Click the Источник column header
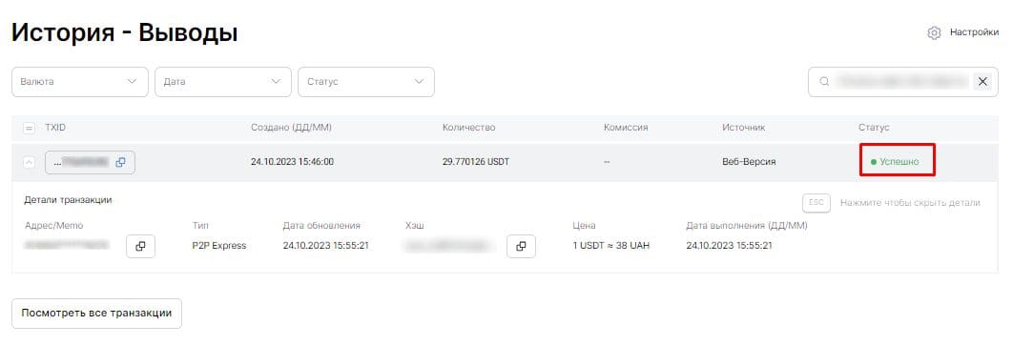This screenshot has height=345, width=1013. tap(744, 128)
